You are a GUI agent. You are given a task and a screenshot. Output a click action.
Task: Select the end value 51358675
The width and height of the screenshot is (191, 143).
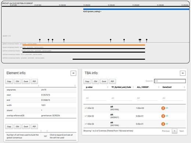(46, 100)
